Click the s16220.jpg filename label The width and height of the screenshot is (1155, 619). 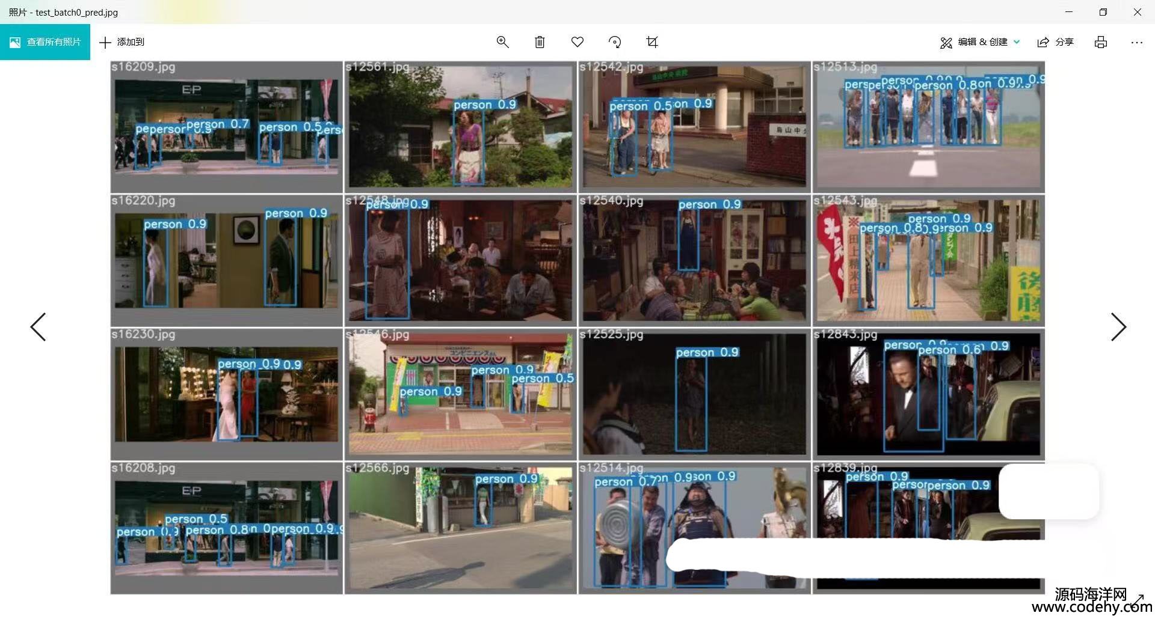pos(143,201)
